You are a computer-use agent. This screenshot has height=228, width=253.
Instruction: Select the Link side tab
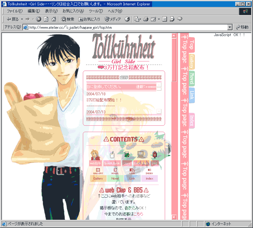point(192,95)
